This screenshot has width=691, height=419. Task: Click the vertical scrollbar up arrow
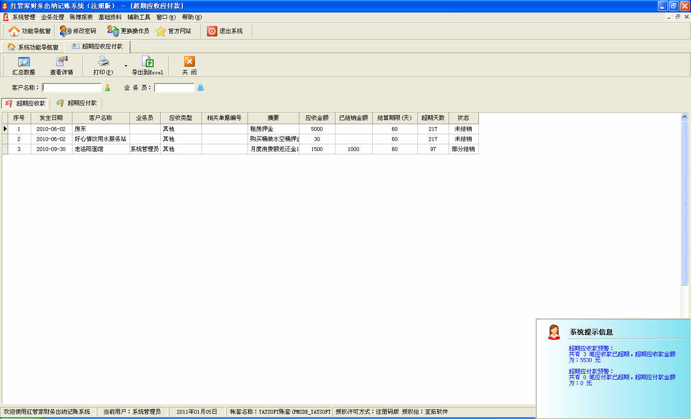[685, 116]
